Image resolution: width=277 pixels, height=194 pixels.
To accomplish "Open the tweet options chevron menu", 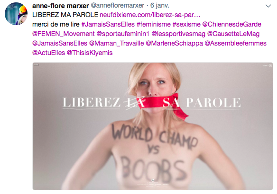I will point(268,6).
